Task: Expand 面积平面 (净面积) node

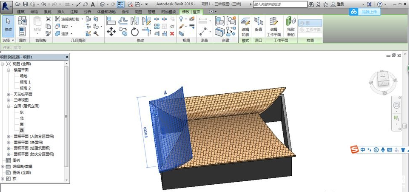Action: pos(8,142)
